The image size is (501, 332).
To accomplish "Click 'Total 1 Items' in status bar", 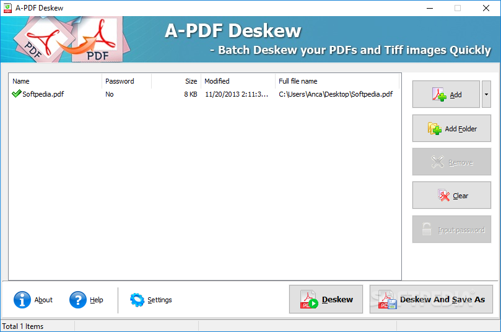I will tap(23, 326).
